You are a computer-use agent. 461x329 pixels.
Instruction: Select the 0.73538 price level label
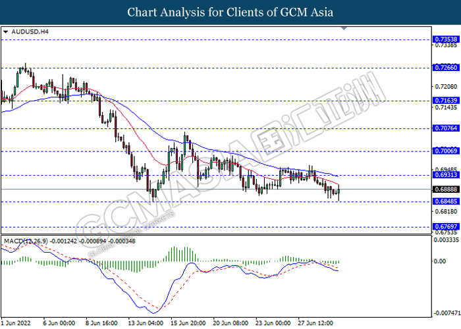(446, 39)
